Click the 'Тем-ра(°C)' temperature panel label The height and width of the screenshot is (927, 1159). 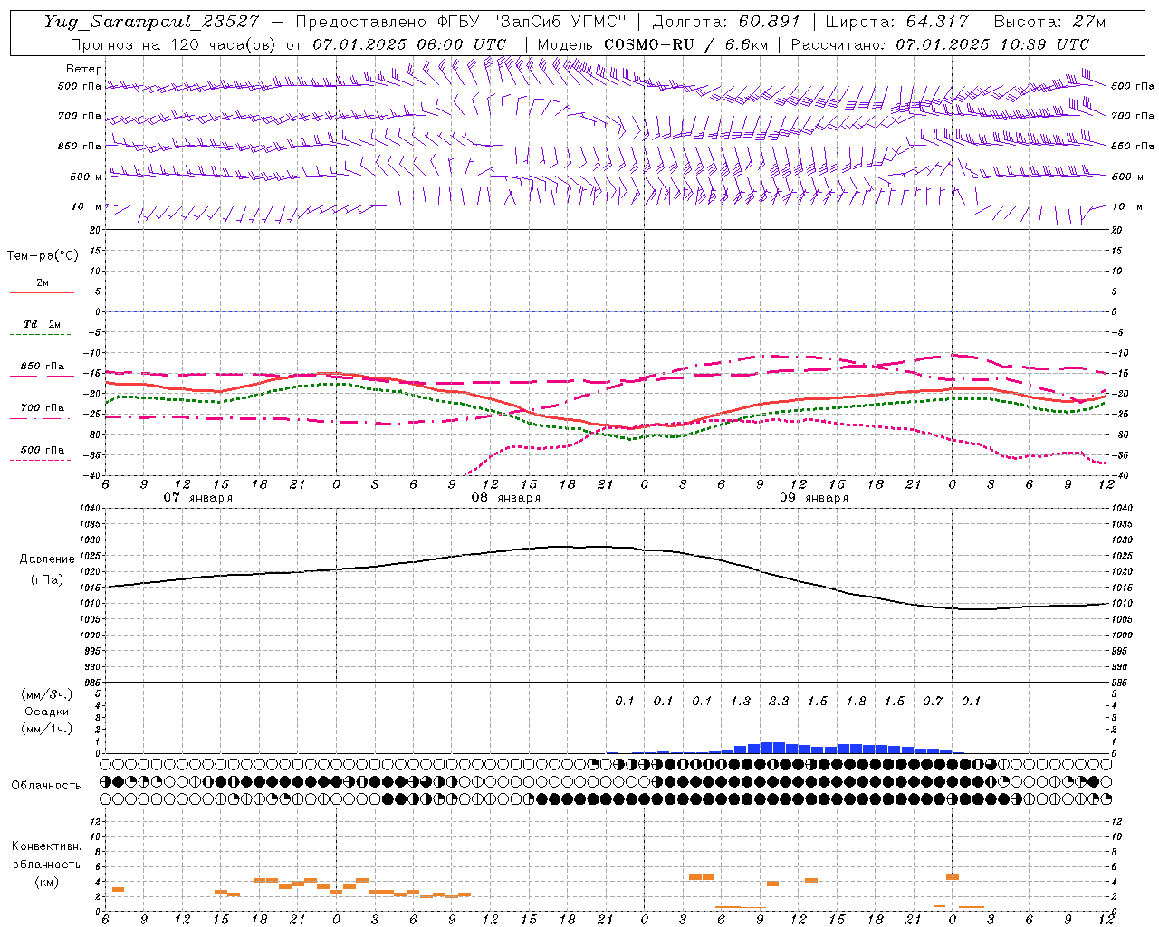[x=43, y=256]
